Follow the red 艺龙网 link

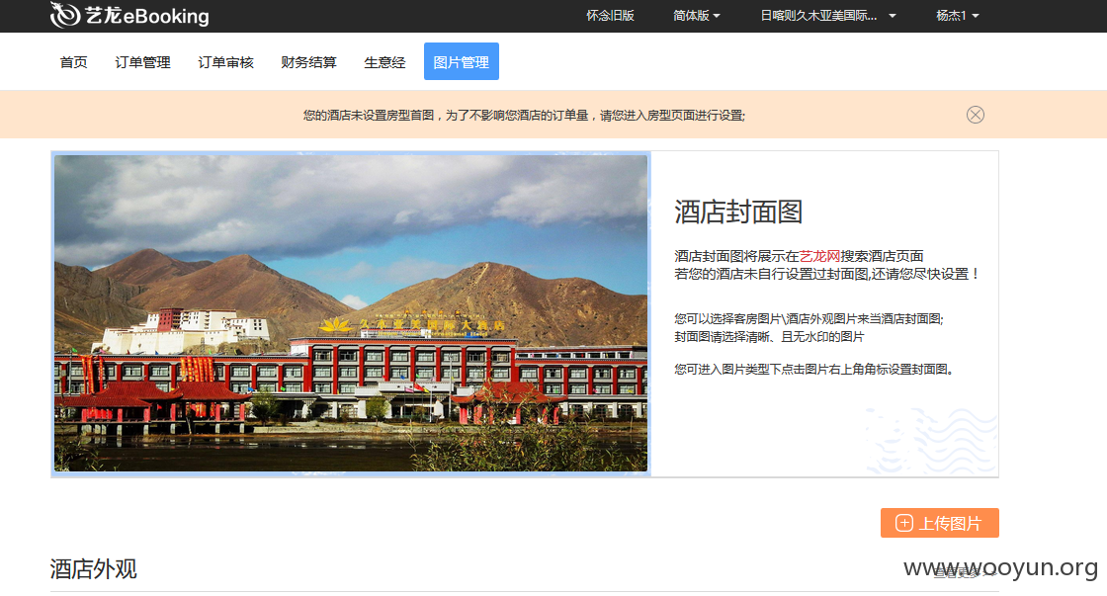[x=819, y=256]
